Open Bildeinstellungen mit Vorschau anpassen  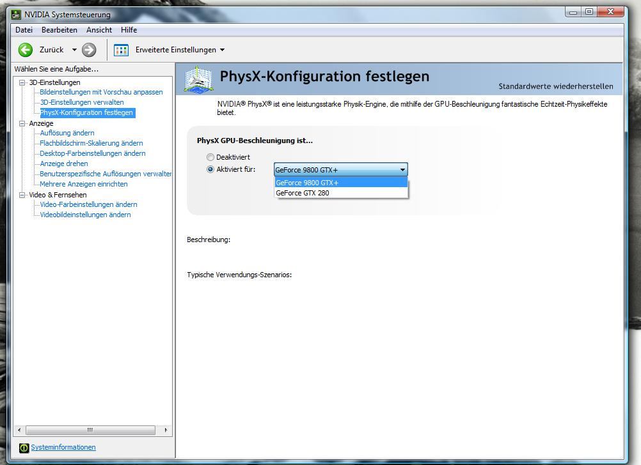(101, 92)
